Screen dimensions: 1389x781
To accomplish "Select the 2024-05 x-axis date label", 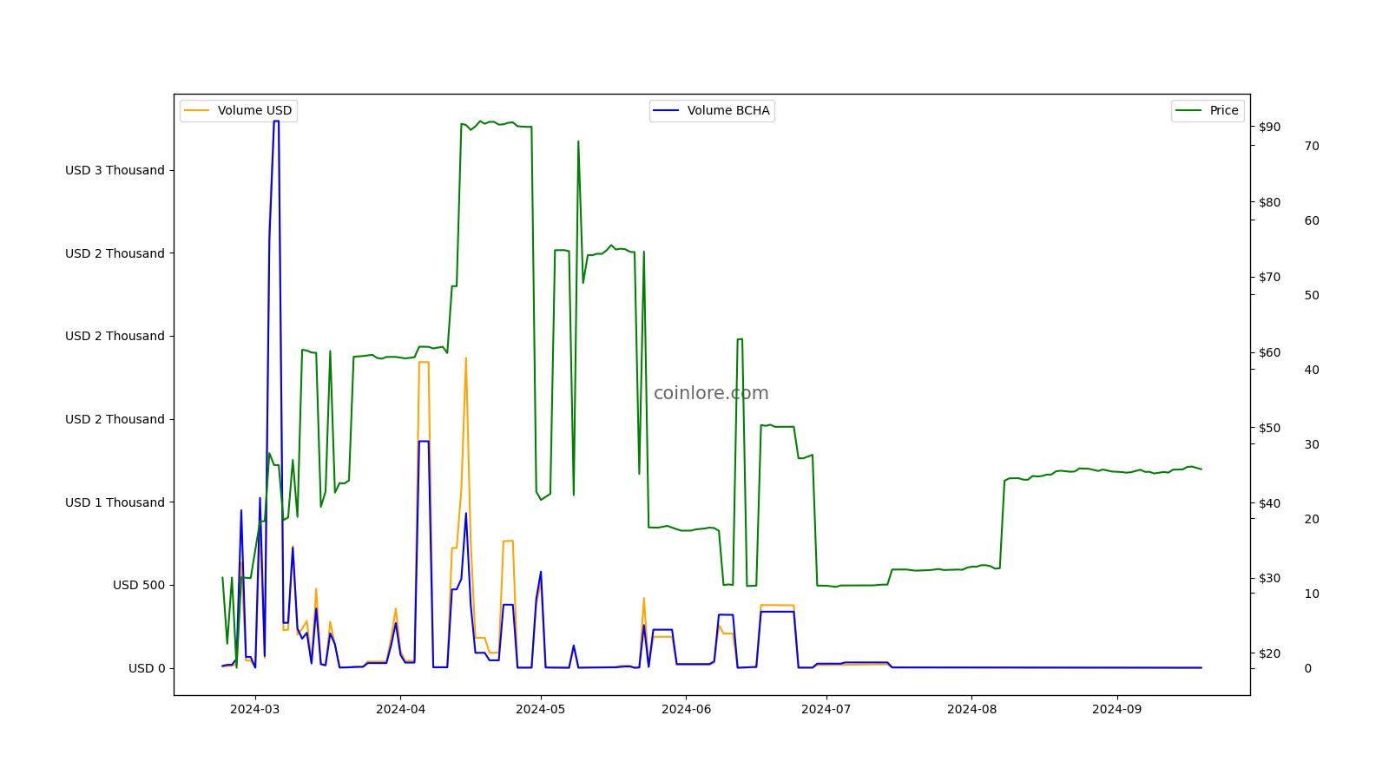I will click(541, 709).
